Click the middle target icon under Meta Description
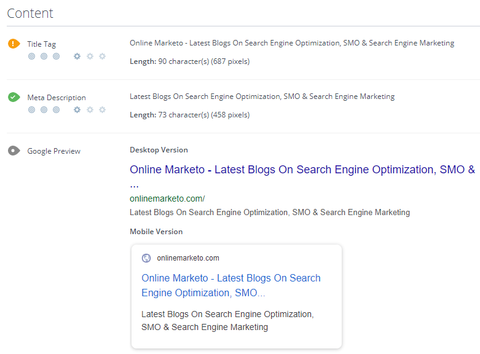 point(44,110)
